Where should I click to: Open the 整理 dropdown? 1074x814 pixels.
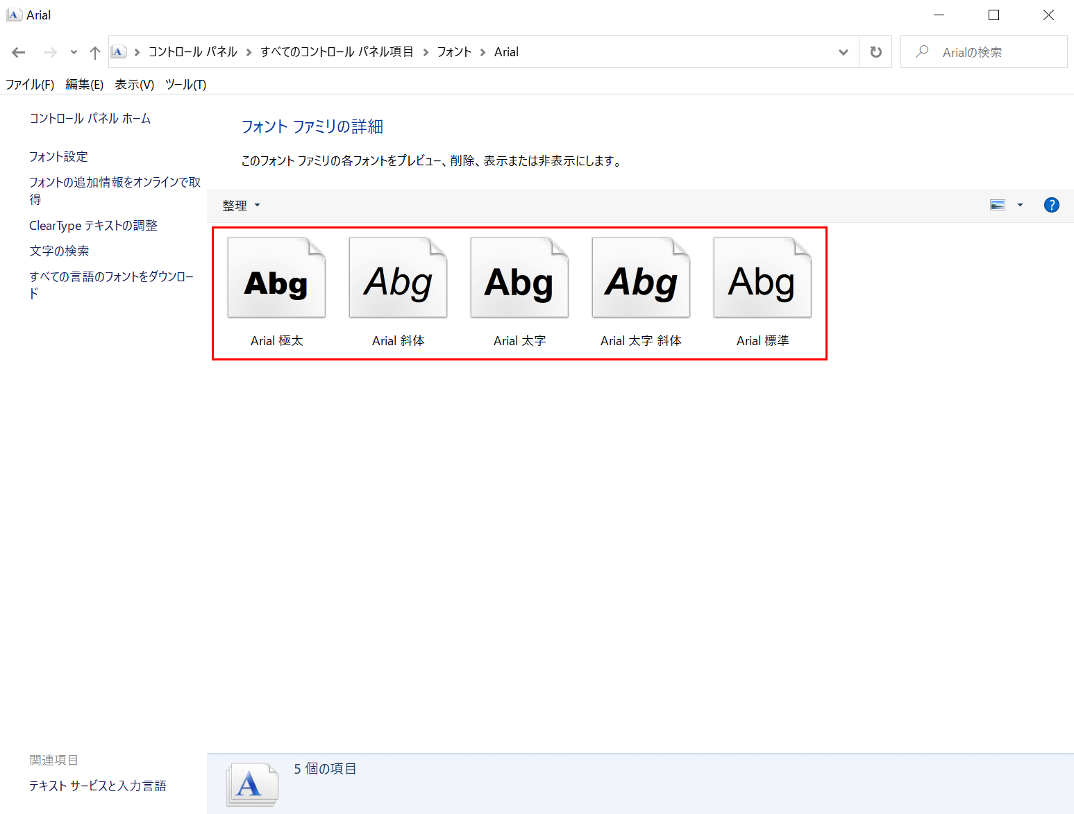coord(241,206)
